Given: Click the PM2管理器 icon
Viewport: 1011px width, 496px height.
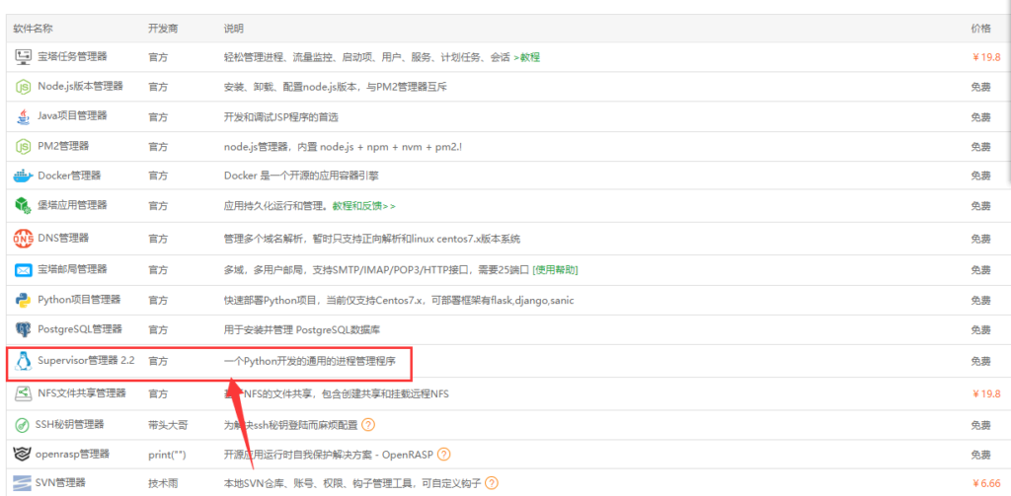Looking at the screenshot, I should (x=24, y=147).
